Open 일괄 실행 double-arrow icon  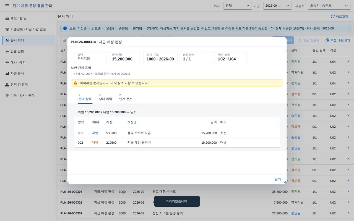click(x=7, y=51)
